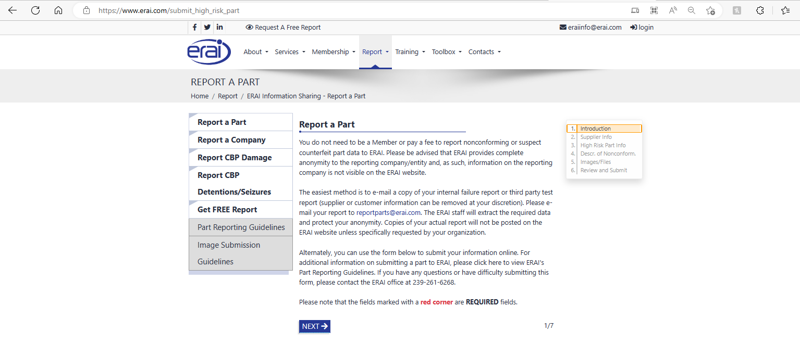Select Report a Part in the sidebar

coord(241,122)
